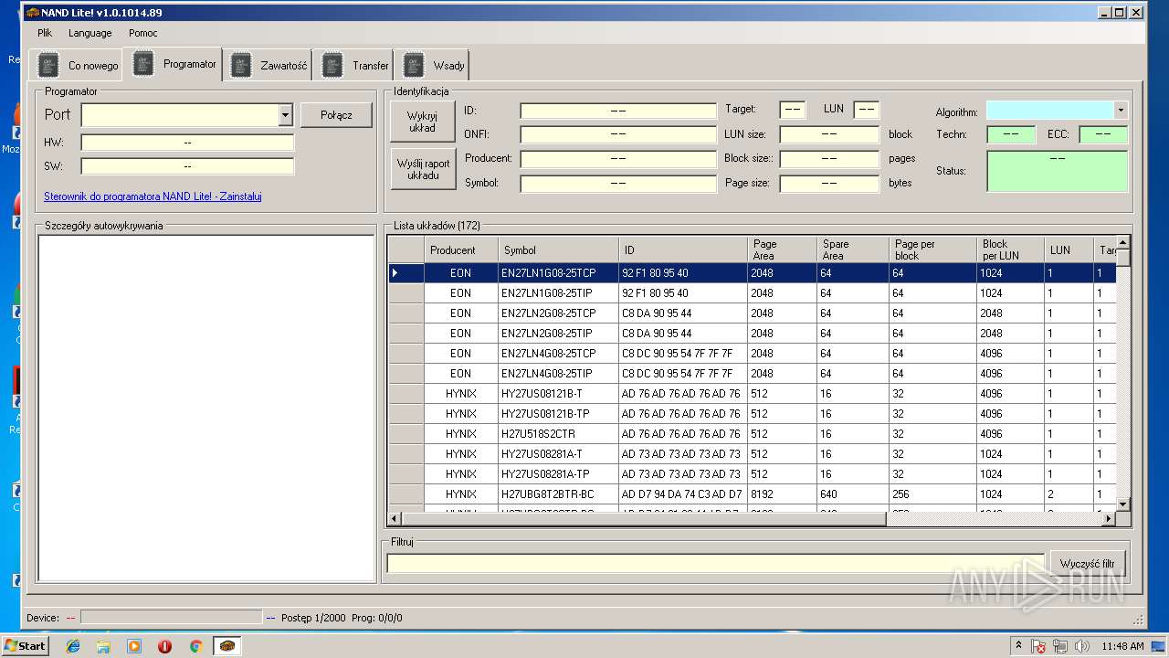Screen dimensions: 1169x658
Task: Click the ID identification field
Action: [618, 111]
